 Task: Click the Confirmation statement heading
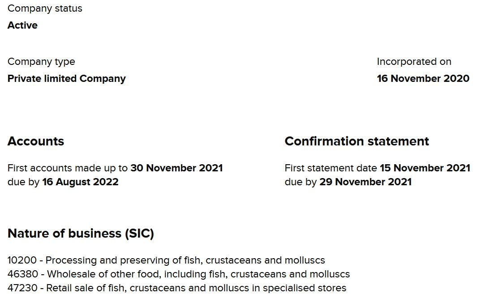[357, 141]
